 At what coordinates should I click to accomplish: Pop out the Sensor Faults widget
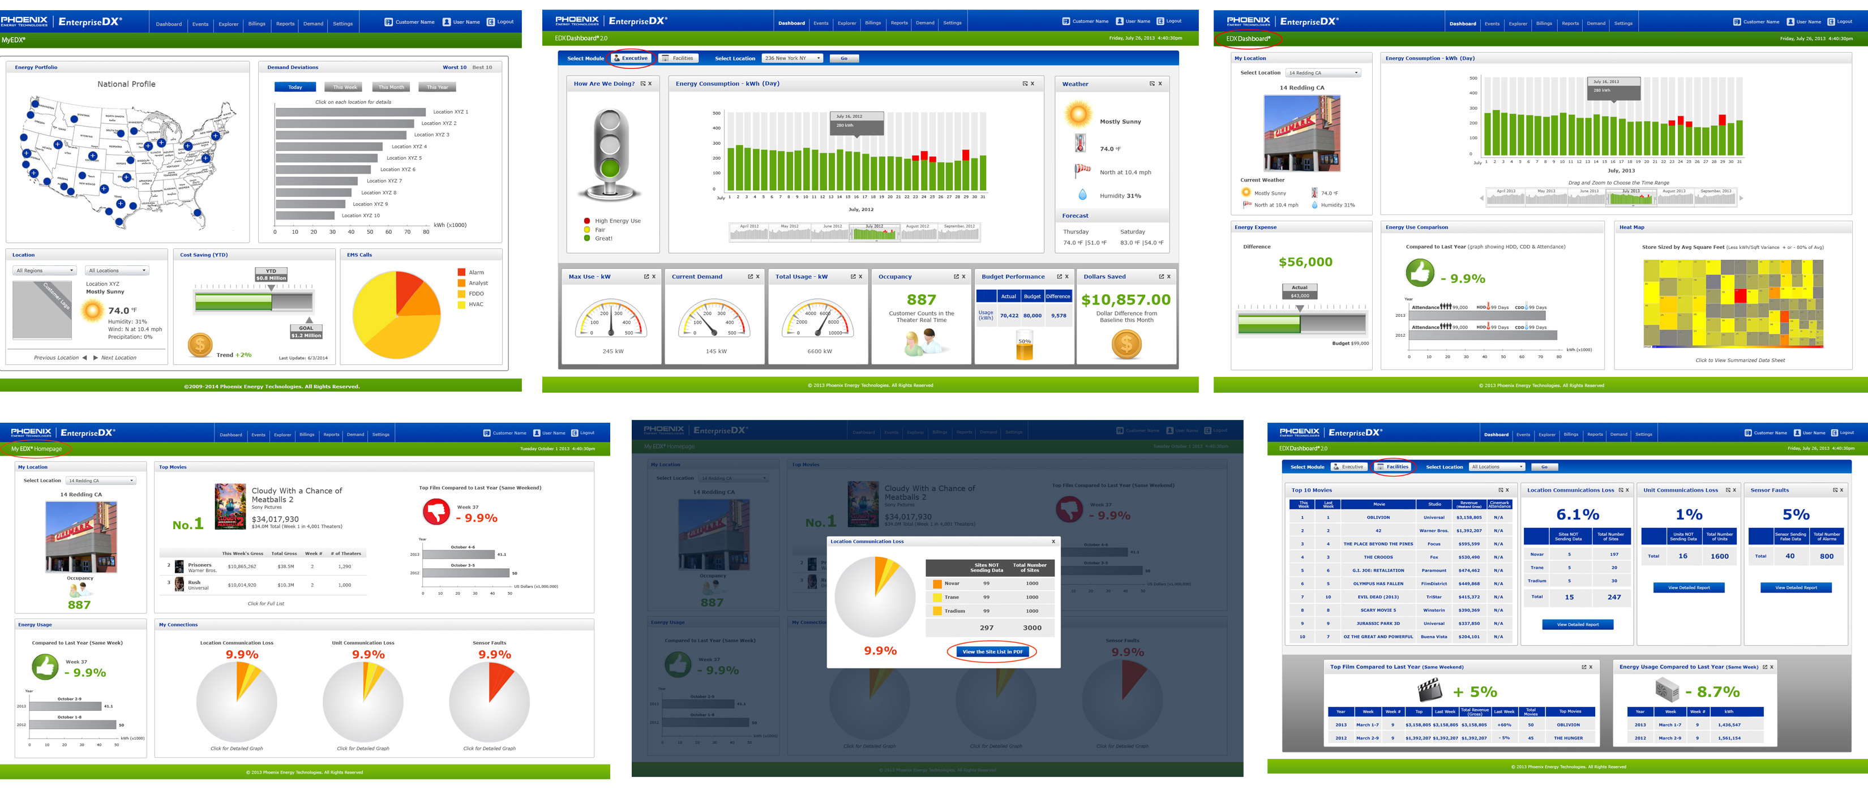(1835, 491)
